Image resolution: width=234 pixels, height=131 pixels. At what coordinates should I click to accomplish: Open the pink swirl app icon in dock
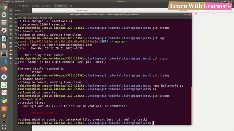[x=4, y=92]
